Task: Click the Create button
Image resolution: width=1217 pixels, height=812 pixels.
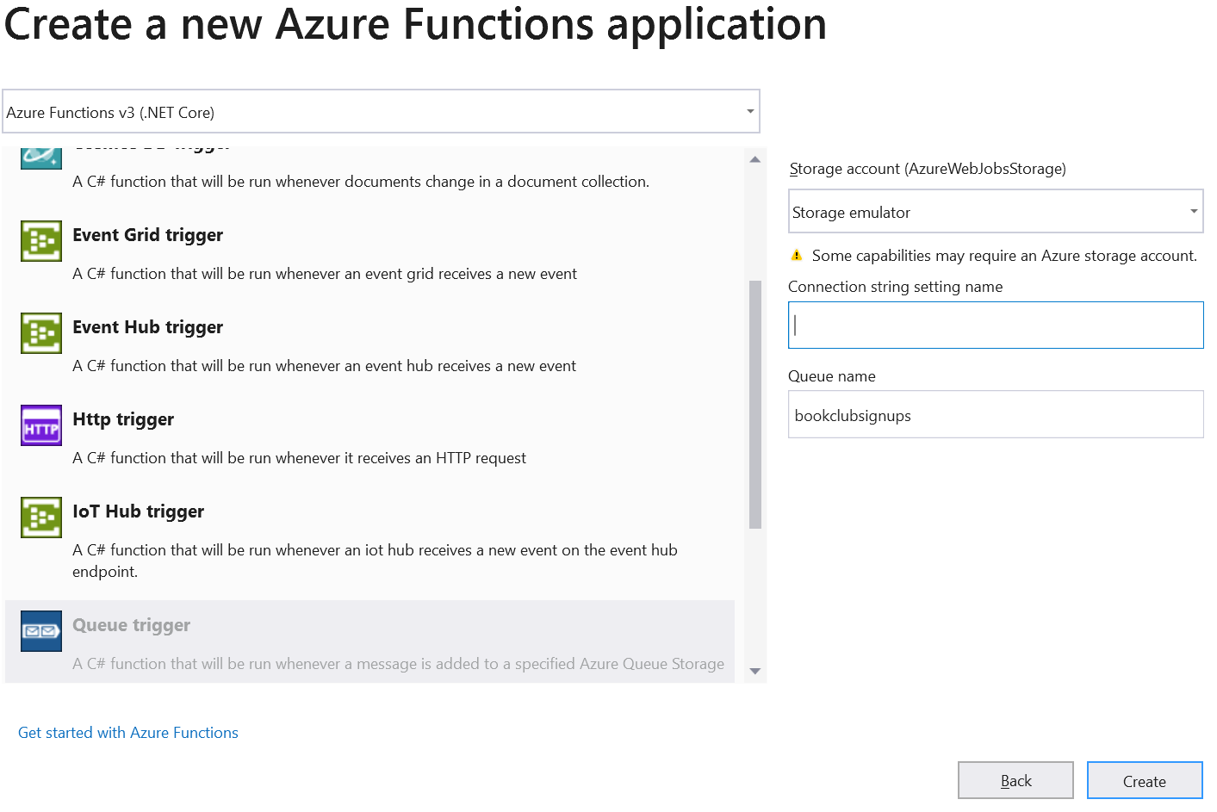Action: click(x=1144, y=780)
